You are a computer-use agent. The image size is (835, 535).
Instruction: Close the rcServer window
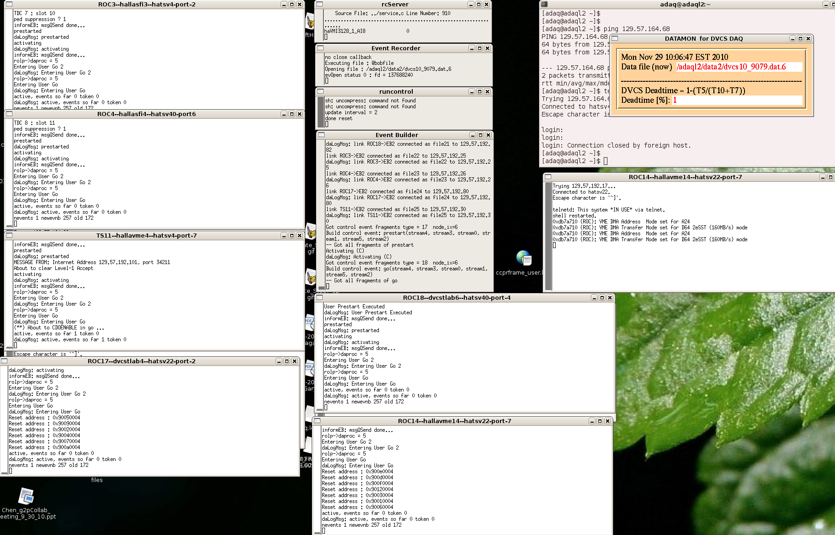click(486, 4)
